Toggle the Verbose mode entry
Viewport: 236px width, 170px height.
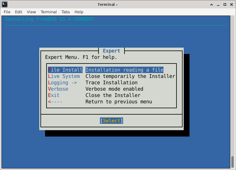[58, 89]
